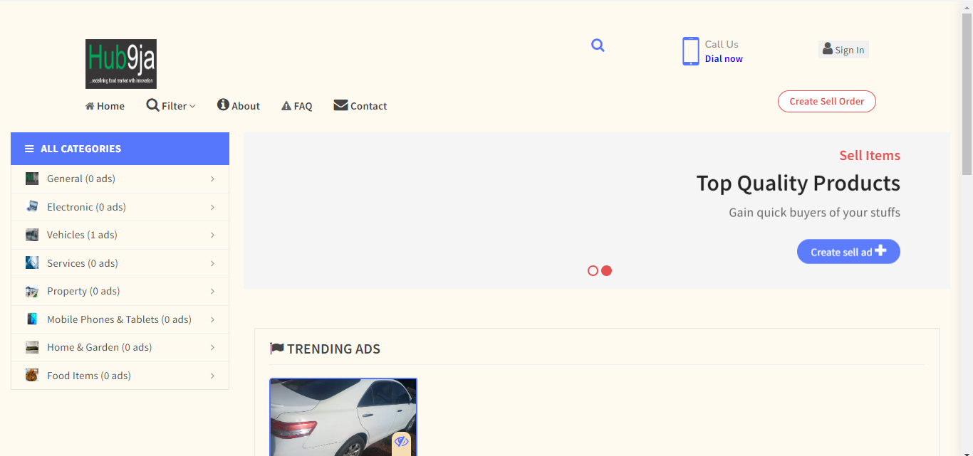
Task: Click the hamburger icon in All Categories
Action: tap(29, 149)
